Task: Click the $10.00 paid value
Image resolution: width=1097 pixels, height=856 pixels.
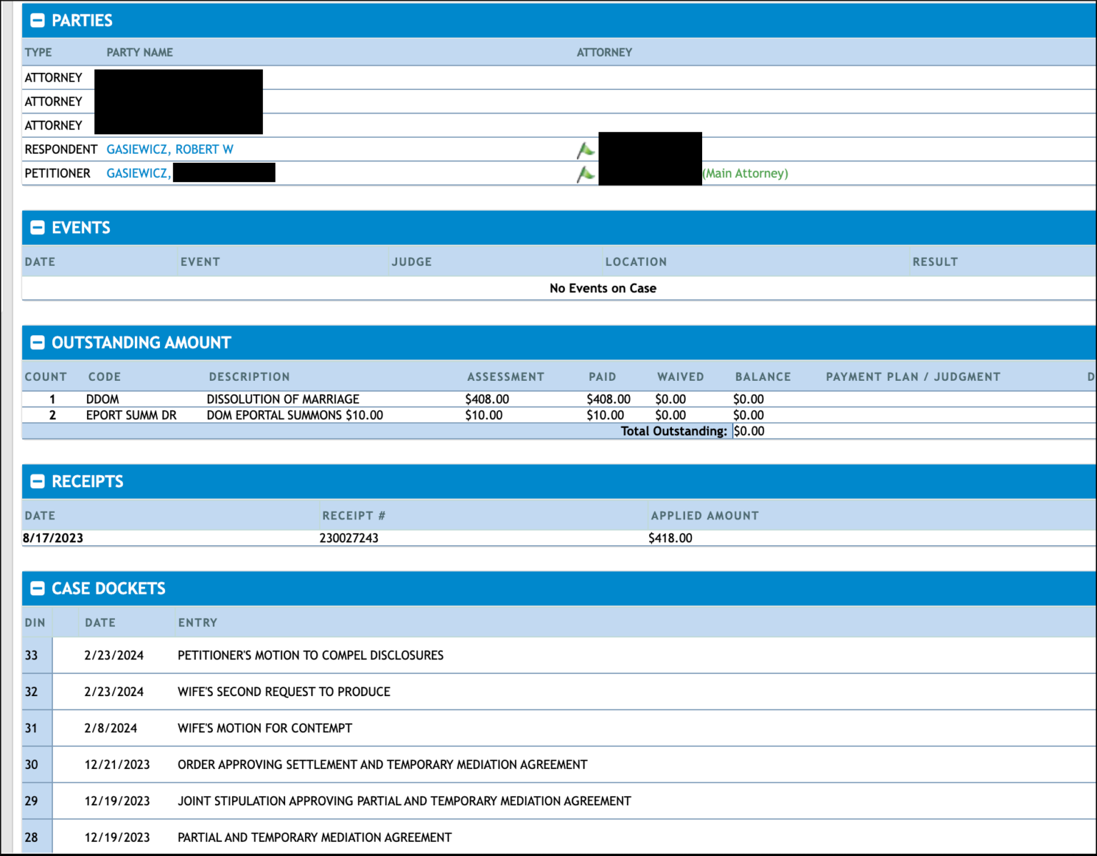Action: click(606, 415)
